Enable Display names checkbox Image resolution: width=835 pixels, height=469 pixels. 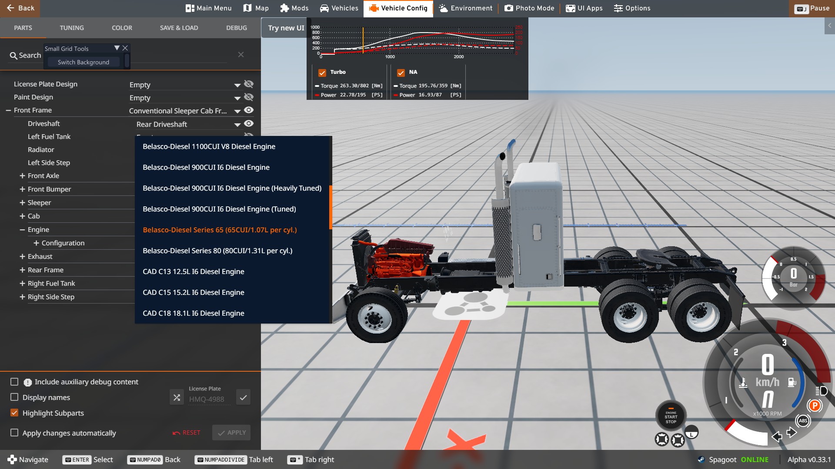pyautogui.click(x=14, y=397)
